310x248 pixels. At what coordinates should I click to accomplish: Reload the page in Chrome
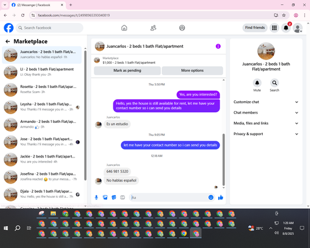23,15
